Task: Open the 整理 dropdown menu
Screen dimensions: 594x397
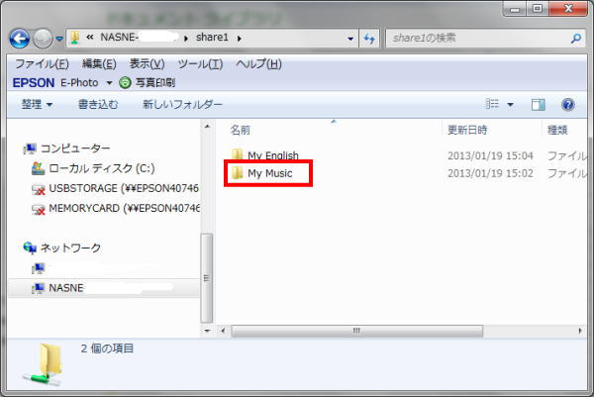Action: coord(37,104)
